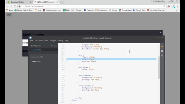The height and width of the screenshot is (104, 185).
Task: Open Thói quen quan trọng bookmark
Action: 52,10
